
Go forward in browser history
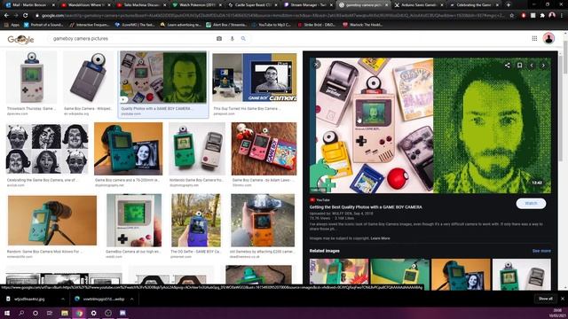coord(16,16)
